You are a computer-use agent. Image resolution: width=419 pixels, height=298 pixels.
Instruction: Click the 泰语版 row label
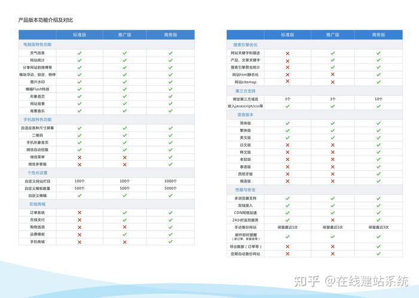(x=245, y=167)
